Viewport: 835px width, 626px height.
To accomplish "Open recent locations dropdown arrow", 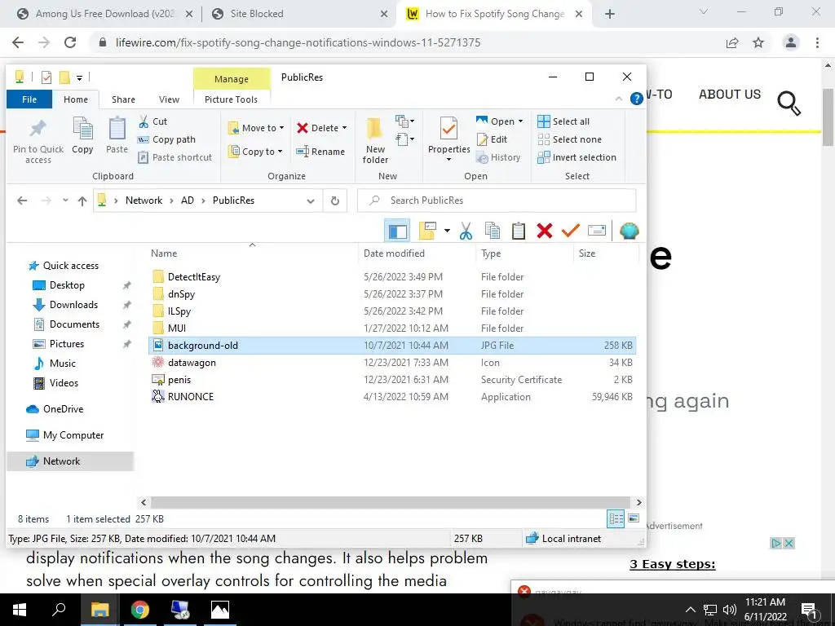I will coord(65,201).
